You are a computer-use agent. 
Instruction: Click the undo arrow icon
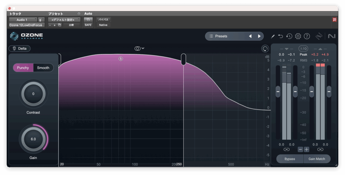(x=281, y=36)
